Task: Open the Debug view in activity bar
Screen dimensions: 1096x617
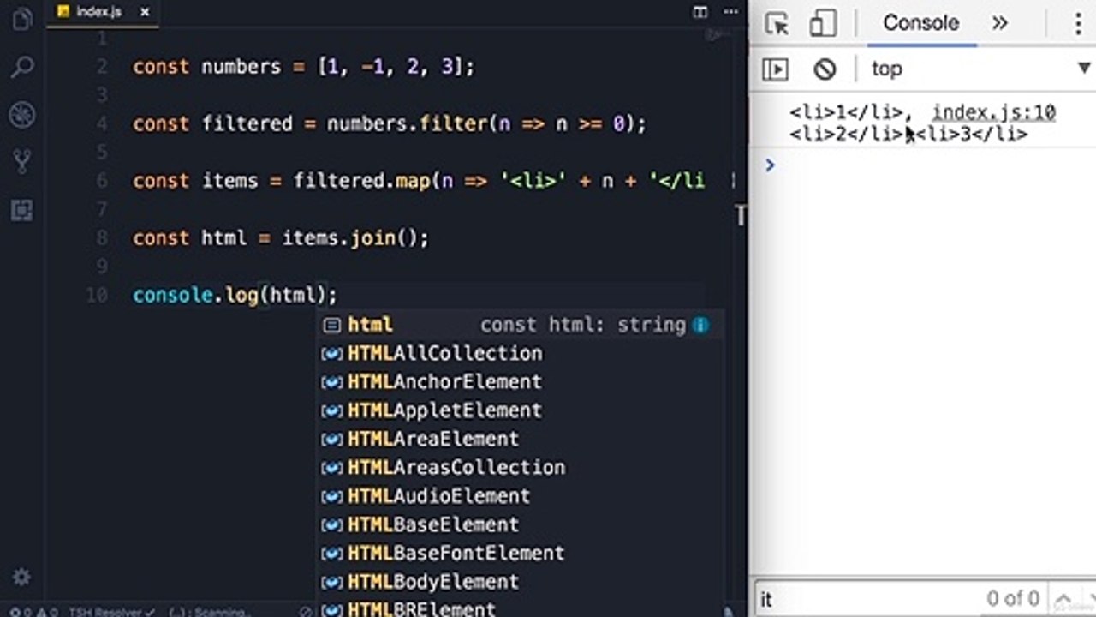Action: coord(22,114)
